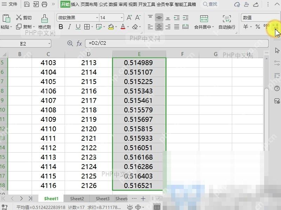Click the Cut (剪切) scissors button

click(24, 17)
